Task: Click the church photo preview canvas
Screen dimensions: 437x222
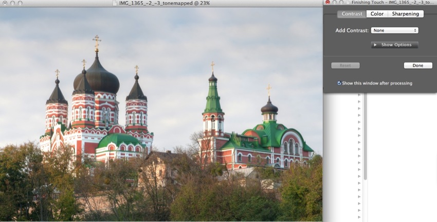Action: [161, 114]
